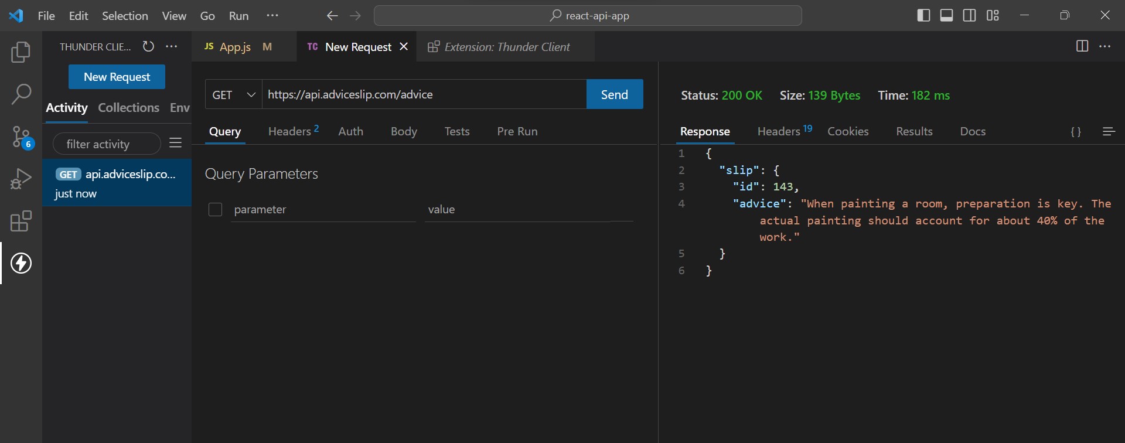Go back with the left arrow
The width and height of the screenshot is (1125, 443).
point(332,16)
